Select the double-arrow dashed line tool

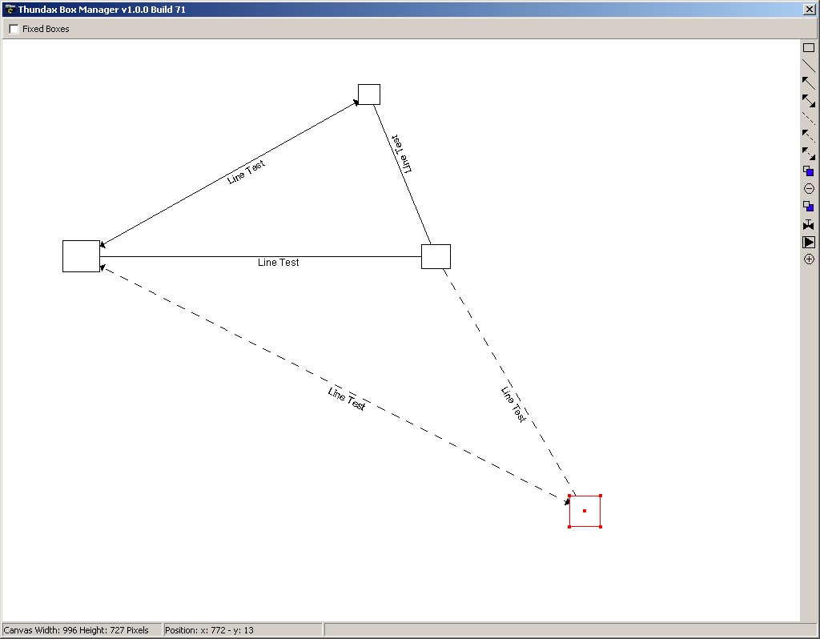[809, 154]
